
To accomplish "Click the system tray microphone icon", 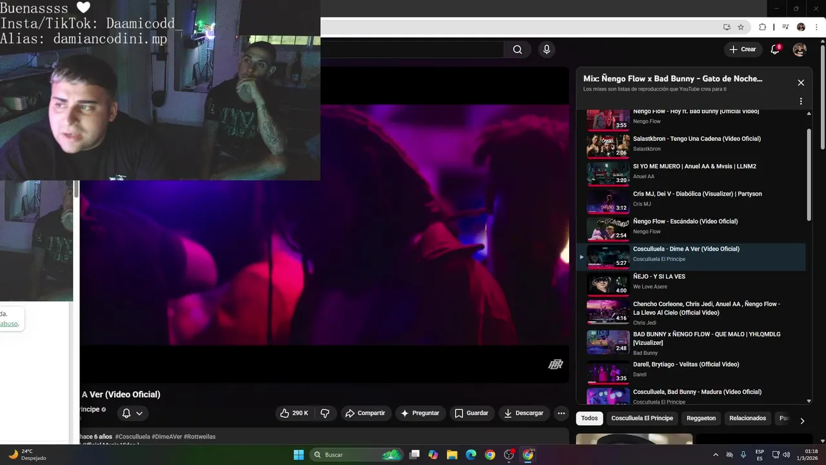I will click(743, 455).
